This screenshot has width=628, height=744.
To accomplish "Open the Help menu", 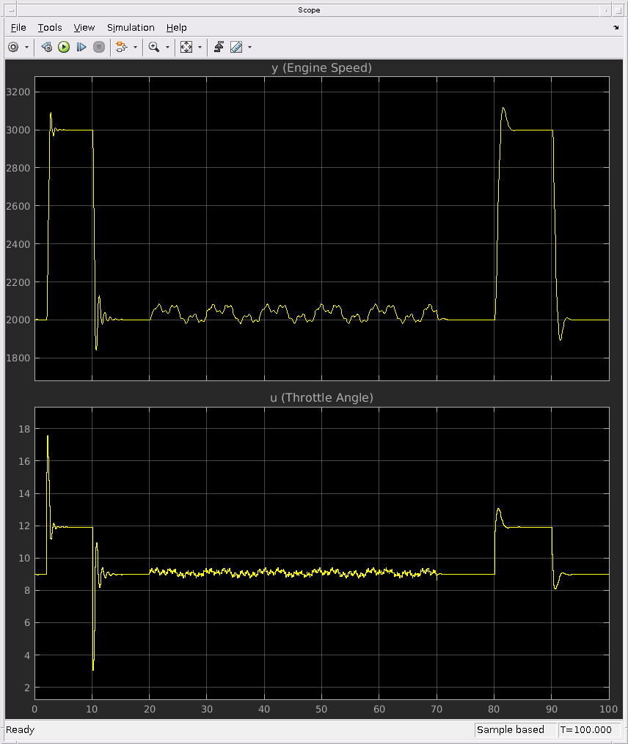I will [x=176, y=28].
